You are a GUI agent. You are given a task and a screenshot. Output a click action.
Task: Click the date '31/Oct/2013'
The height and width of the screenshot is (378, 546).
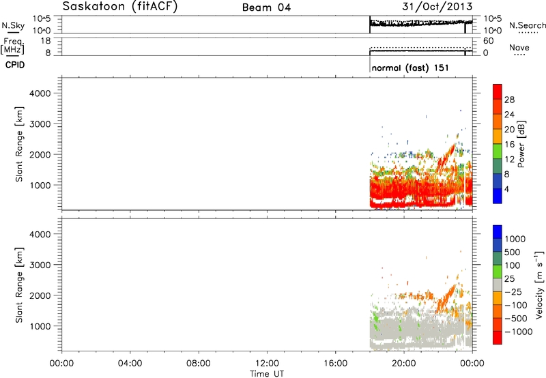437,6
